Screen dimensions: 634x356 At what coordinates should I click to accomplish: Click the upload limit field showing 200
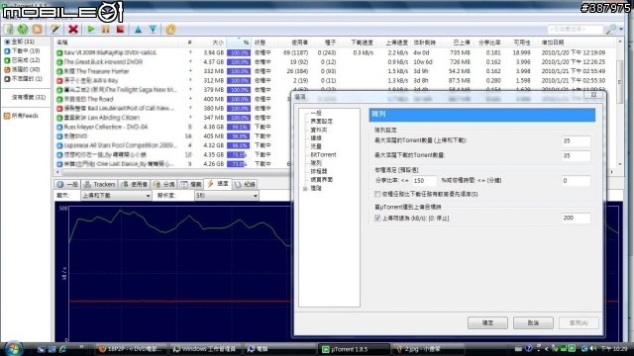point(576,218)
